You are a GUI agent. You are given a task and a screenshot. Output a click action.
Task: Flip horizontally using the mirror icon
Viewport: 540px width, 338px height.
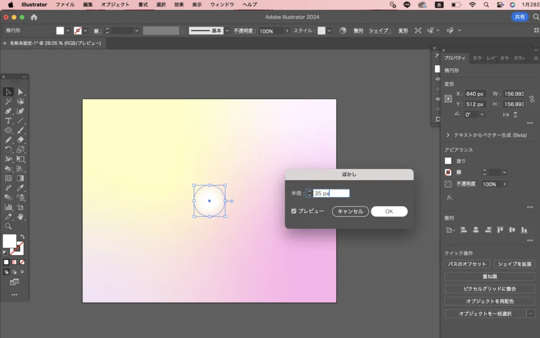[506, 115]
